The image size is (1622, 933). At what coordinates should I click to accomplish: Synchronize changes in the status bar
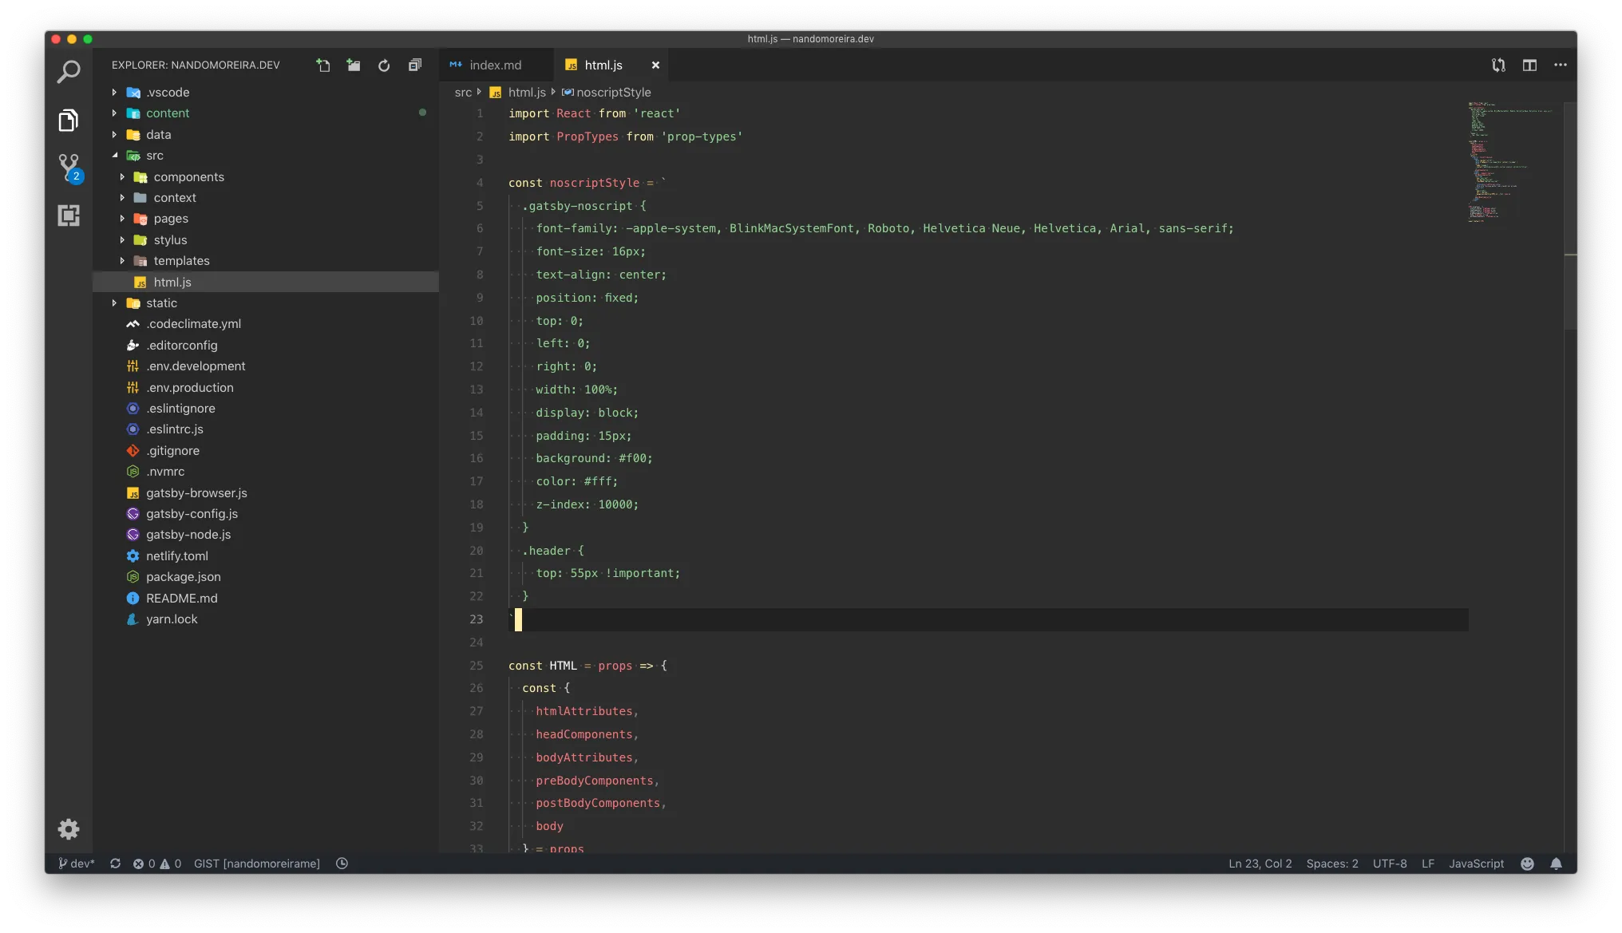coord(115,864)
